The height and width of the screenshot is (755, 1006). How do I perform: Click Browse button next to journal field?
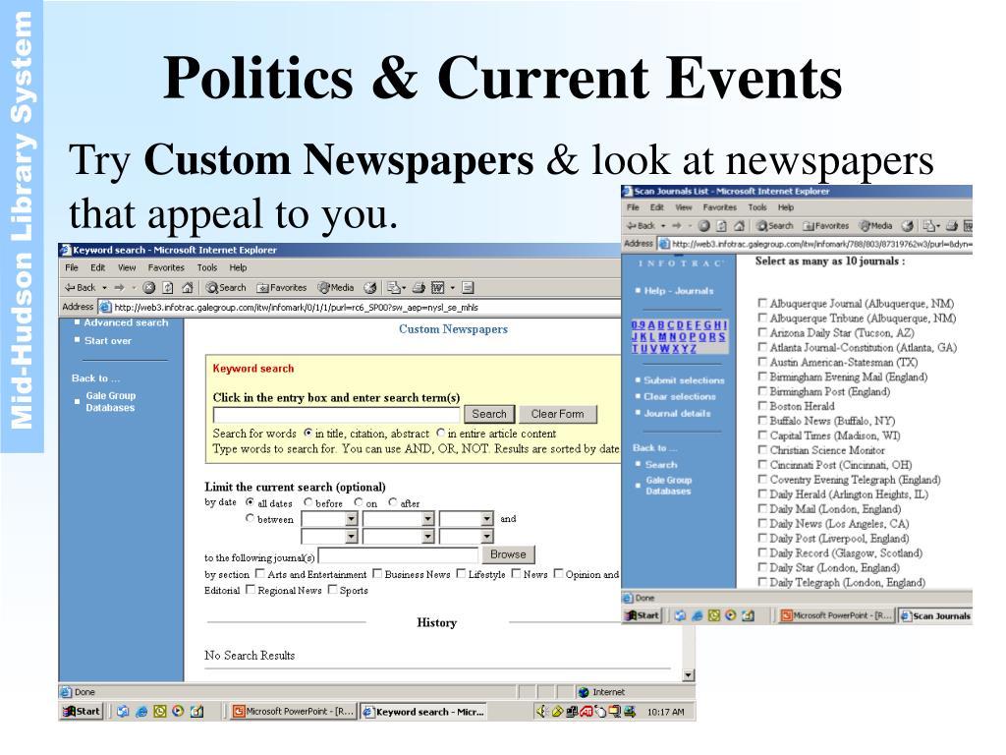coord(508,554)
